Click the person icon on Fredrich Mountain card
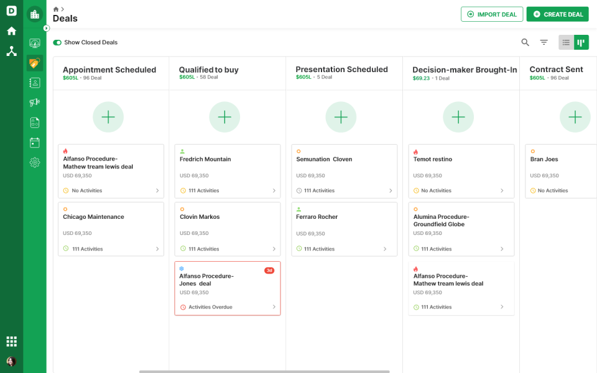597x373 pixels. pyautogui.click(x=182, y=152)
